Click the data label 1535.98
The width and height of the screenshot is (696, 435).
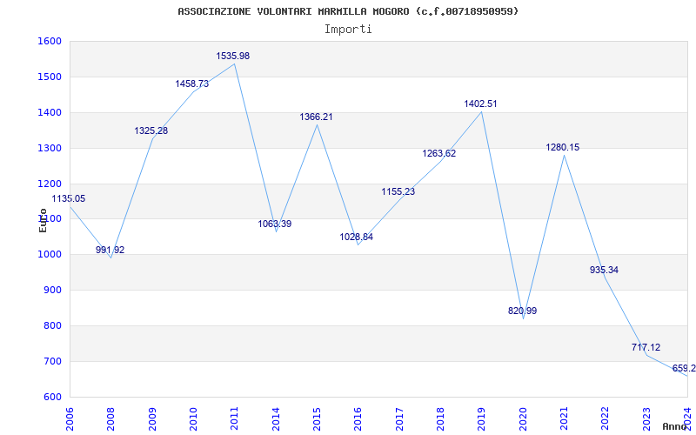click(x=233, y=56)
